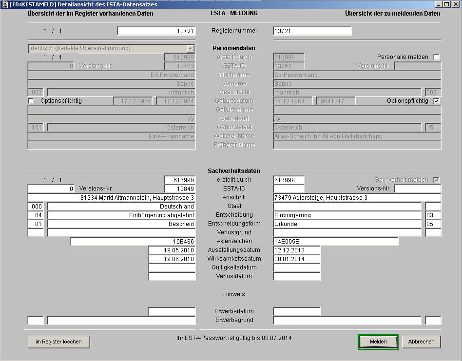This screenshot has width=462, height=361.
Task: Uncheck the checked 'Optionspflichtig' checkbox
Action: click(x=436, y=101)
